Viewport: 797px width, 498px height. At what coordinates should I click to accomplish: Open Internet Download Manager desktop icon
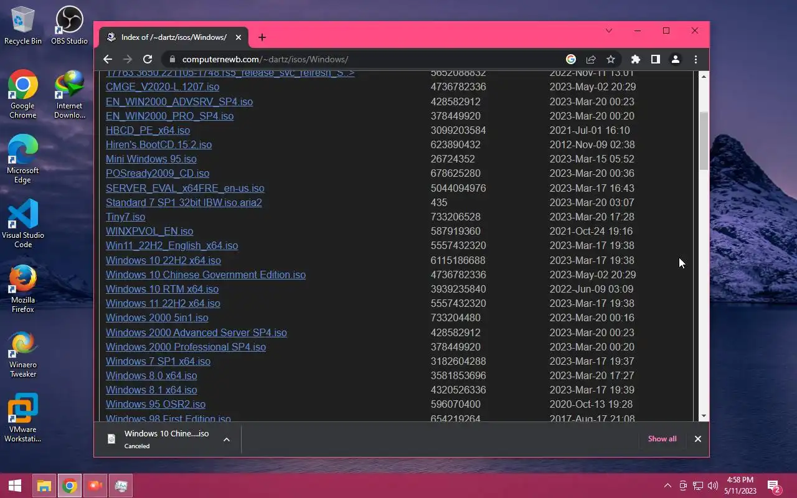[x=69, y=95]
